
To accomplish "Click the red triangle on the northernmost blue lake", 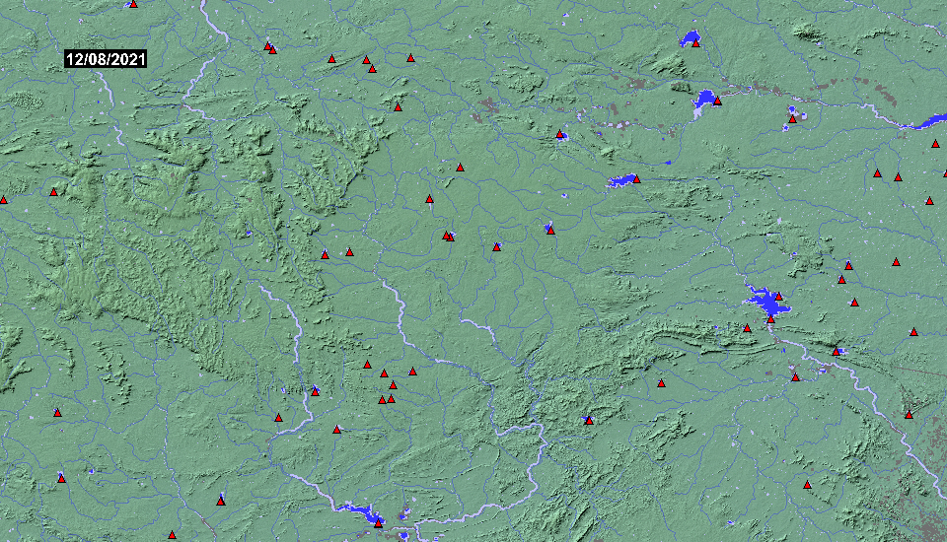I will [x=695, y=42].
